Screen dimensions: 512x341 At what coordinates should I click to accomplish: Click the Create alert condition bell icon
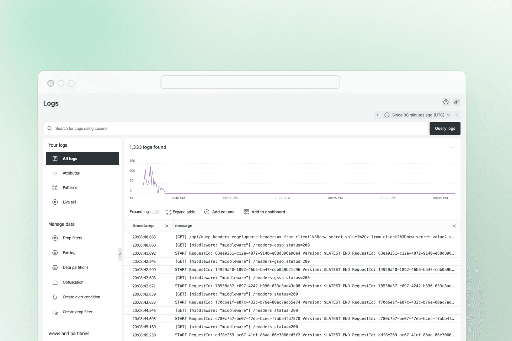55,297
